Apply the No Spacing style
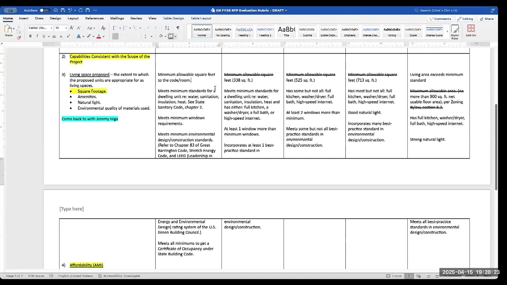507x285 pixels. 223,32
